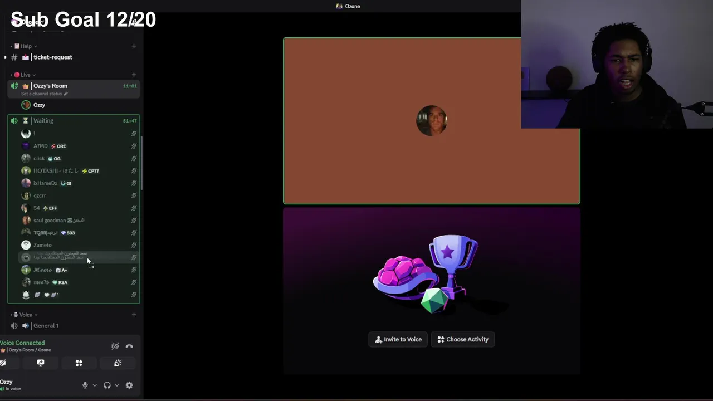Click the muted icon next to S4

pos(134,208)
